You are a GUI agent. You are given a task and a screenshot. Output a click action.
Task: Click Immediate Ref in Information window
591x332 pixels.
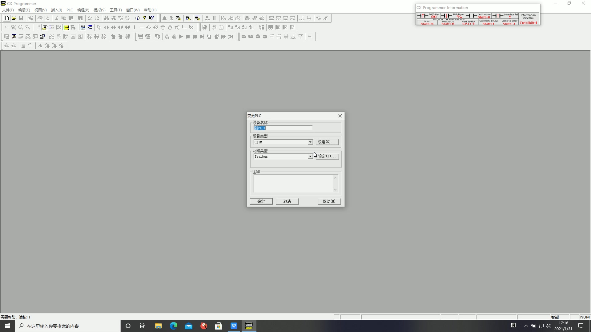tap(505, 16)
